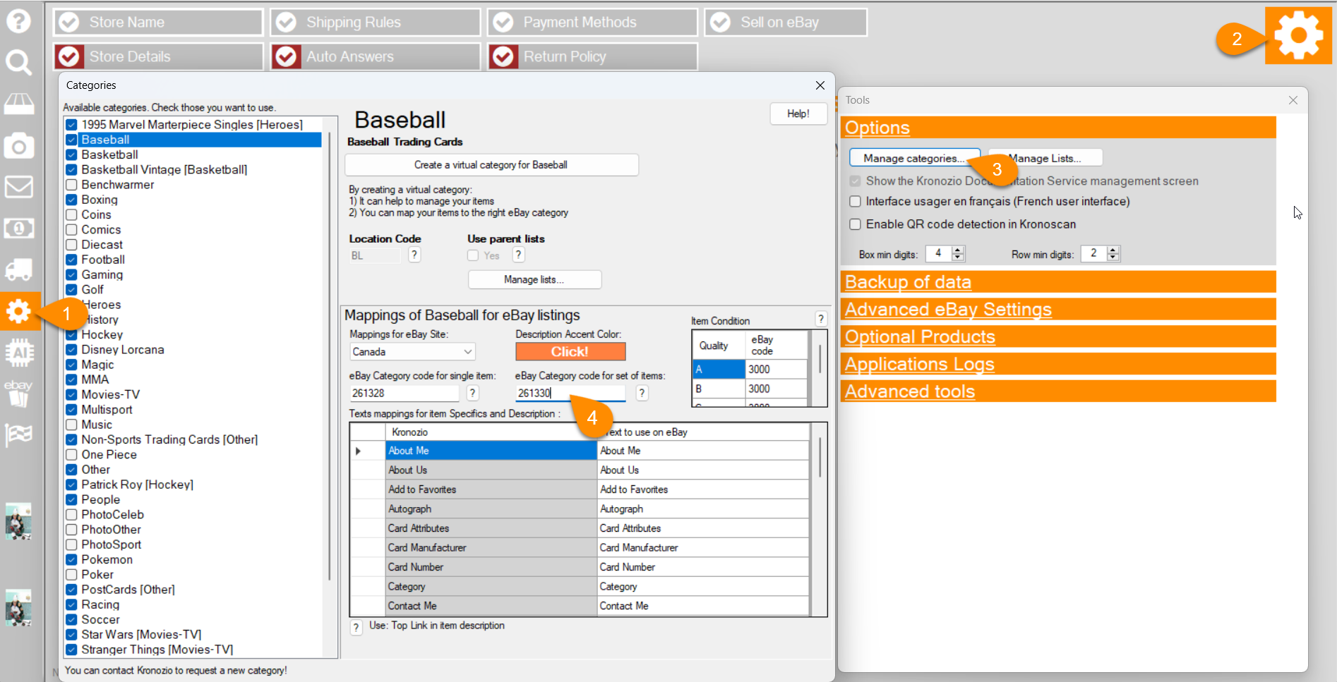Click help icon next to single item code
1337x682 pixels.
(473, 393)
